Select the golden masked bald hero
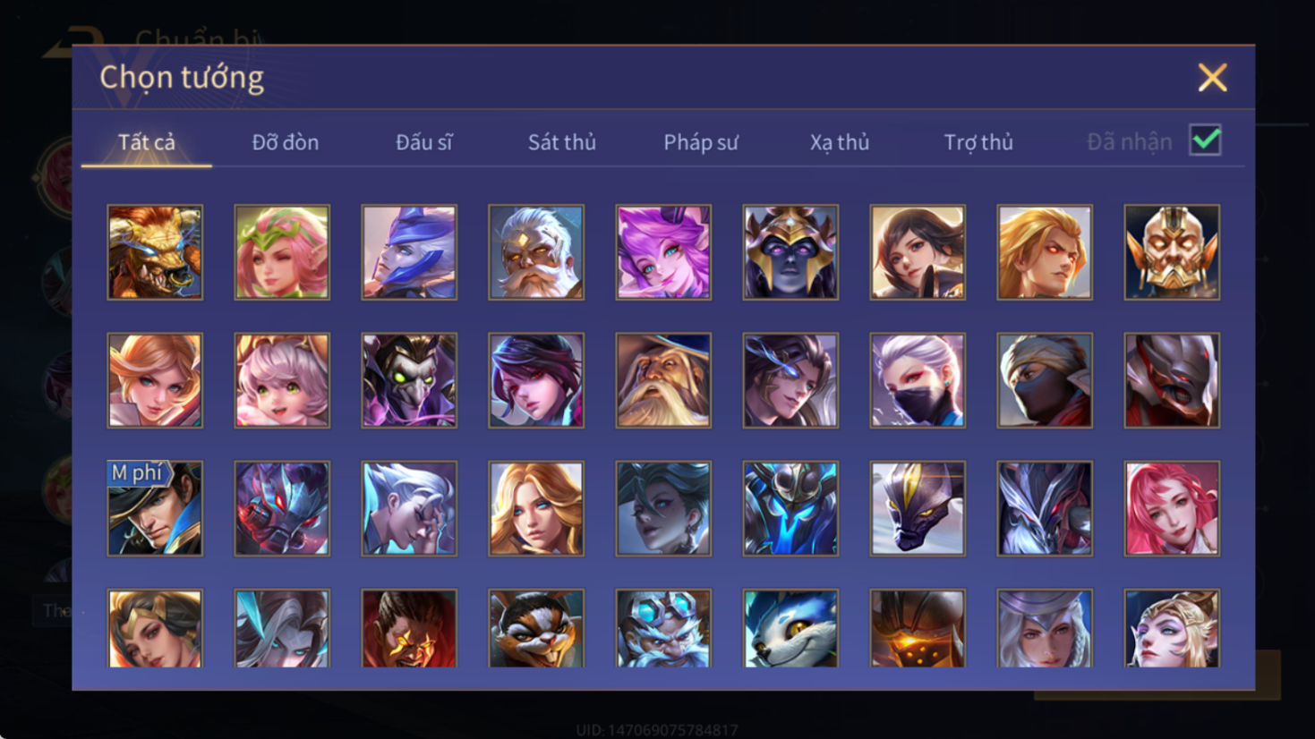 pos(1172,252)
